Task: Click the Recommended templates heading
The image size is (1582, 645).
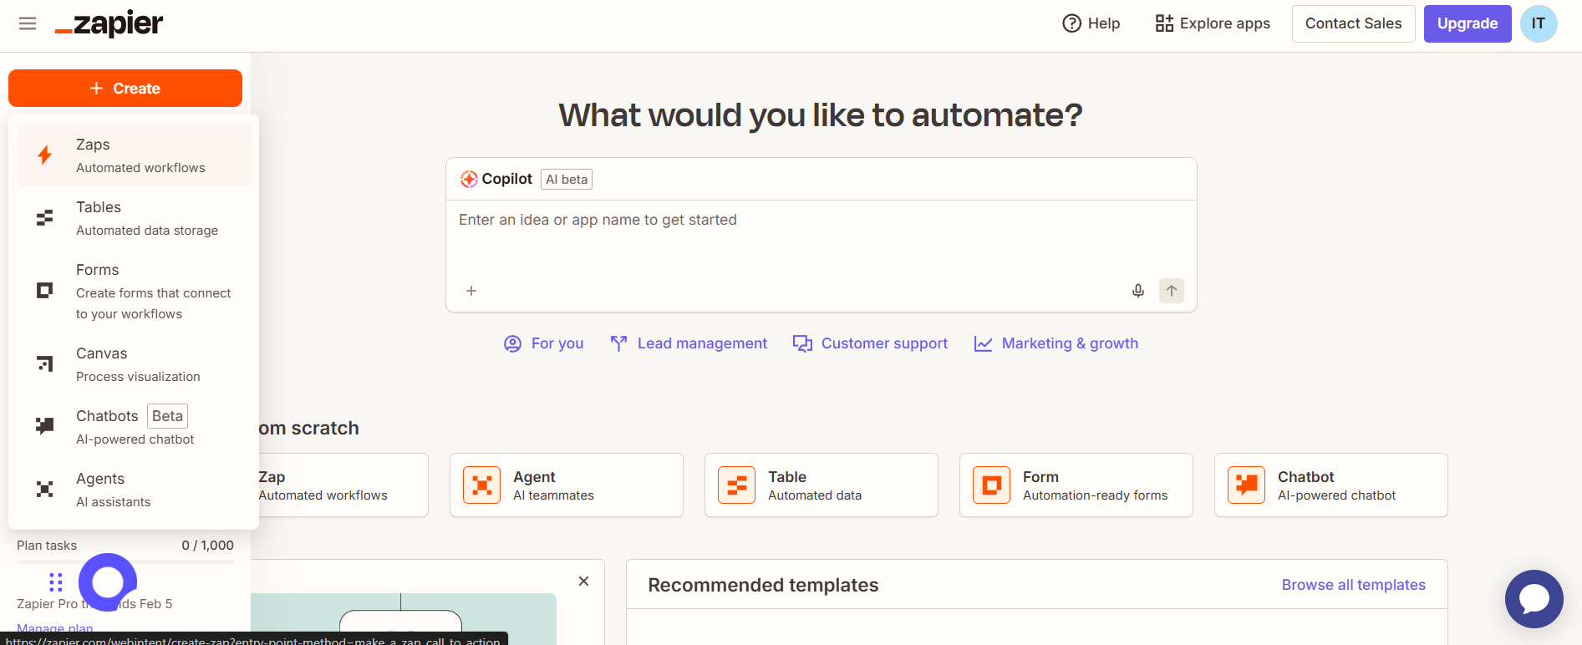Action: 763,585
